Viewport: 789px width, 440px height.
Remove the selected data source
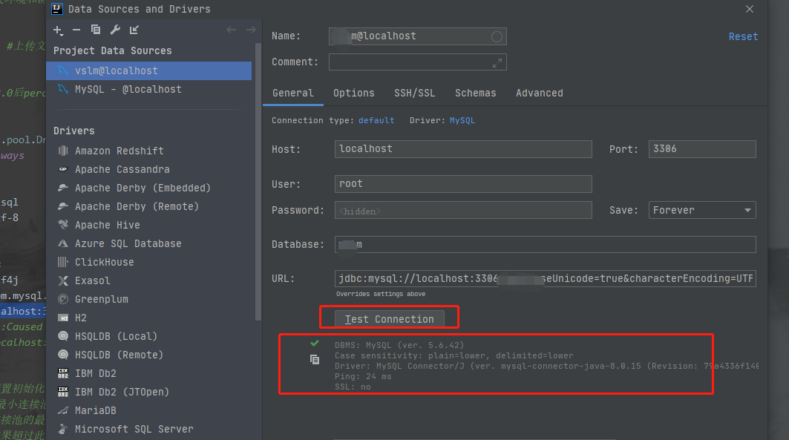click(77, 31)
